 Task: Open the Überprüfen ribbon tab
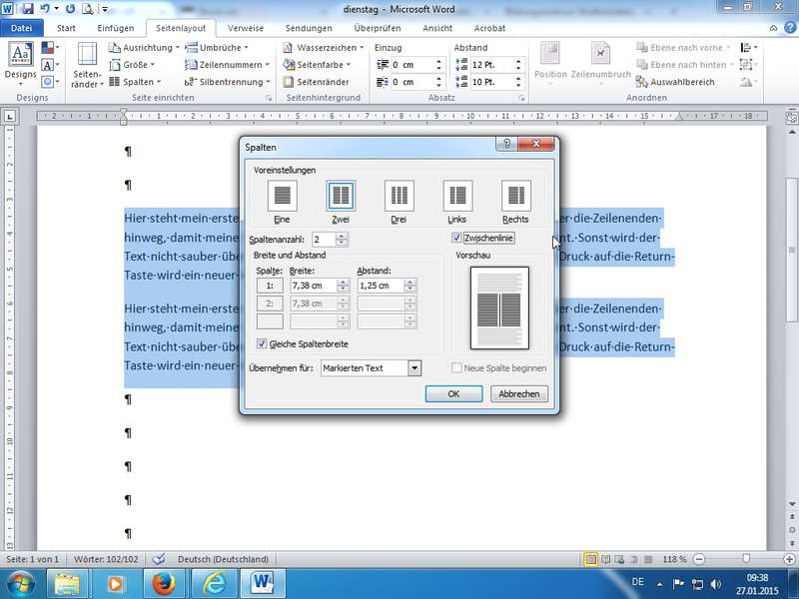point(378,28)
